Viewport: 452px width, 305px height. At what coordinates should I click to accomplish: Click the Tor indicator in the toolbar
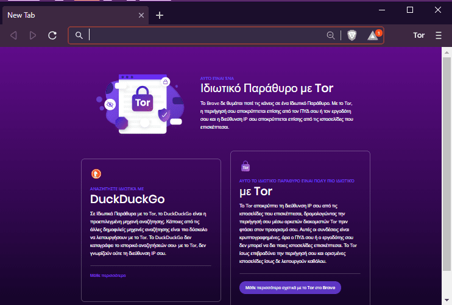point(419,35)
